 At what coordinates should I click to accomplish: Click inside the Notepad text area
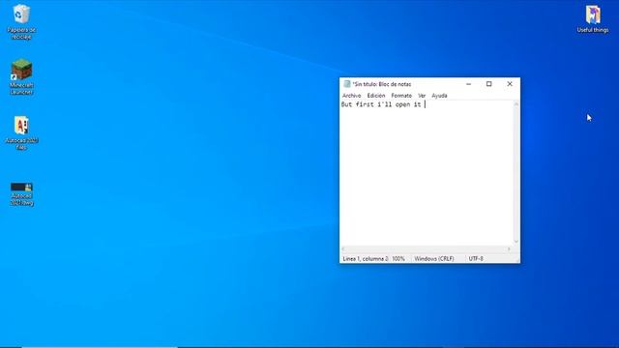point(427,173)
